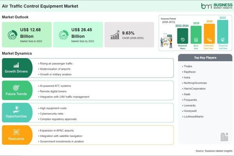
Task: Click HarrisCorporation in key players list
Action: click(194, 89)
